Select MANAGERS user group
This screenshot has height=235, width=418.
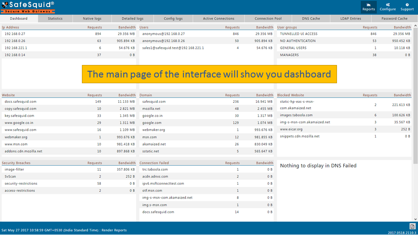tap(344, 55)
